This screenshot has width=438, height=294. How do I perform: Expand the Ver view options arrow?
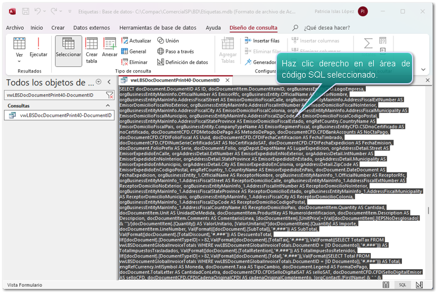click(19, 61)
